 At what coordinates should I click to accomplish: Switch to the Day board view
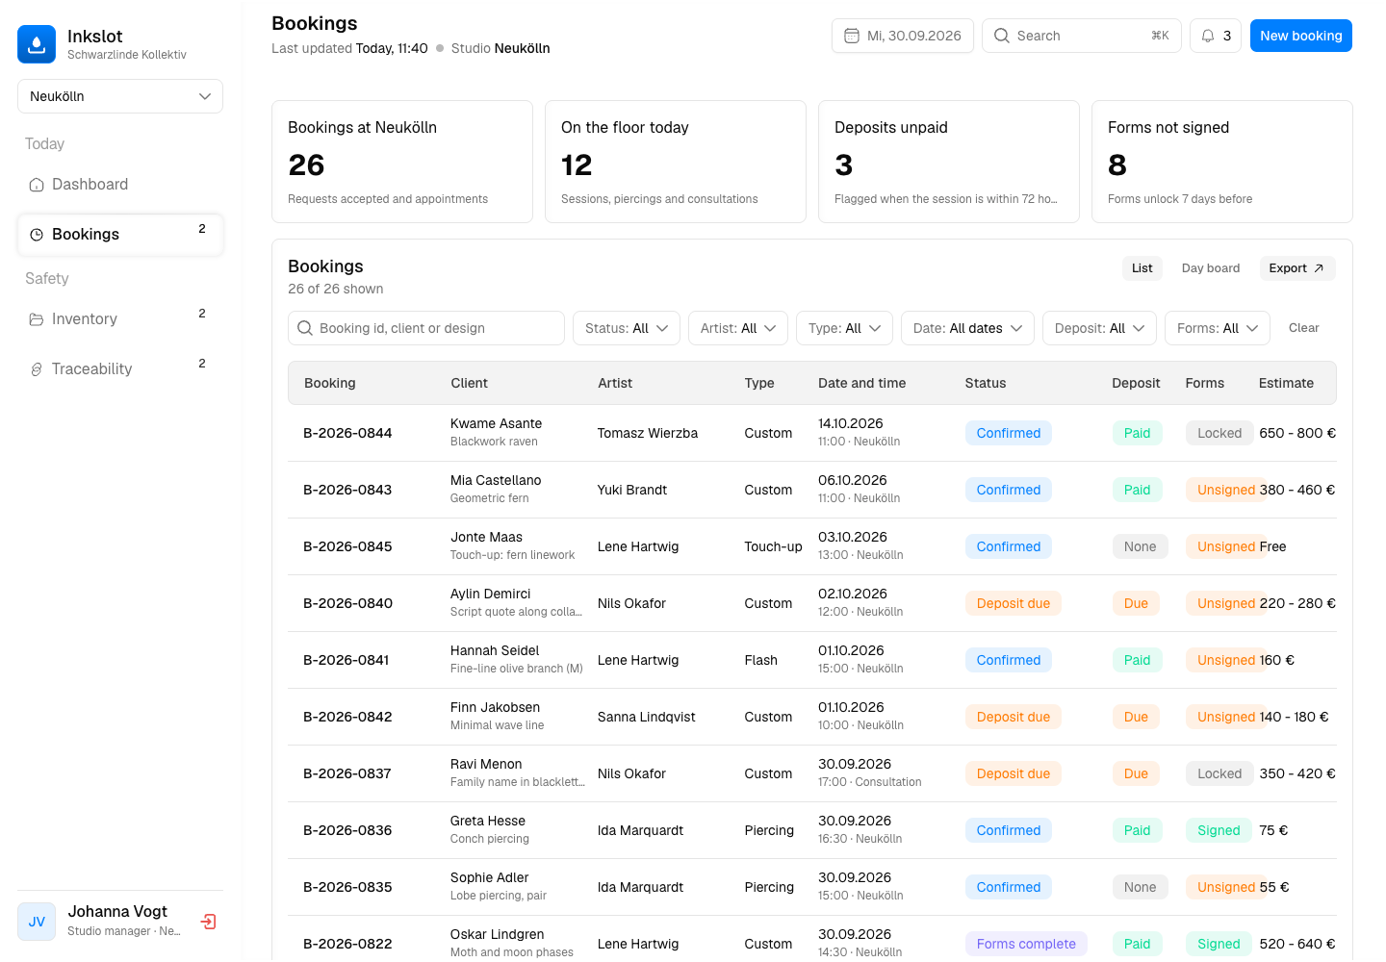tap(1211, 268)
